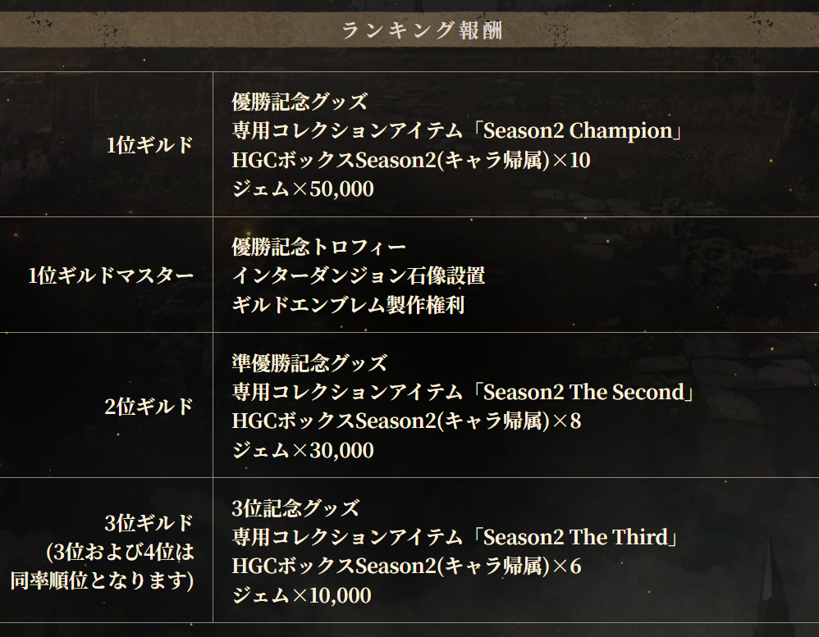Viewport: 819px width, 637px height.
Task: Select the 優勝記念トロフィー reward text
Action: tap(318, 247)
